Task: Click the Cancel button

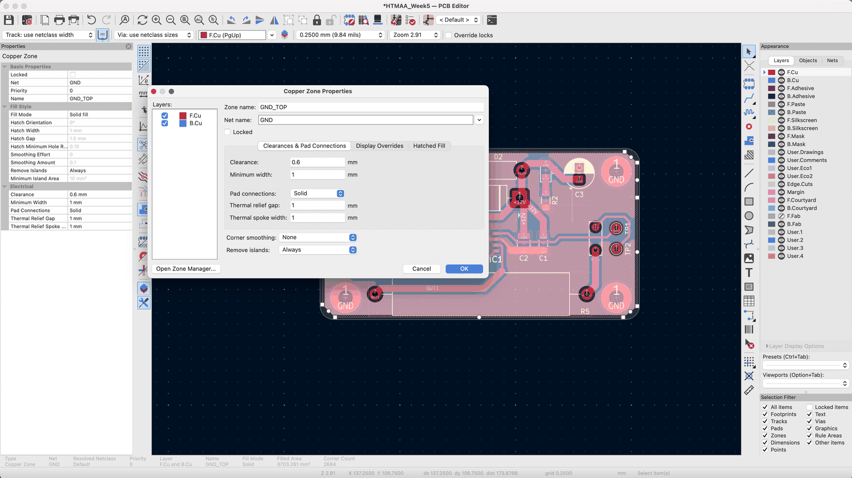Action: 422,269
